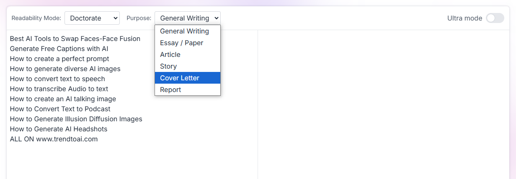This screenshot has width=516, height=179.
Task: Toggle the Ultra mode switch
Action: coord(495,18)
